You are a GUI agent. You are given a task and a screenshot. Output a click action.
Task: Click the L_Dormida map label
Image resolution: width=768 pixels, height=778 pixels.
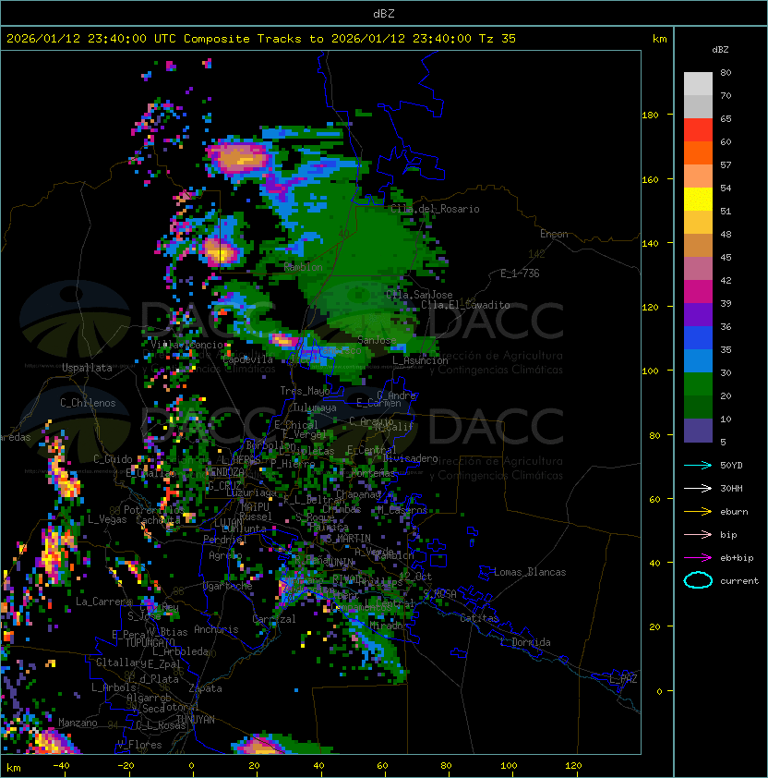(x=525, y=642)
